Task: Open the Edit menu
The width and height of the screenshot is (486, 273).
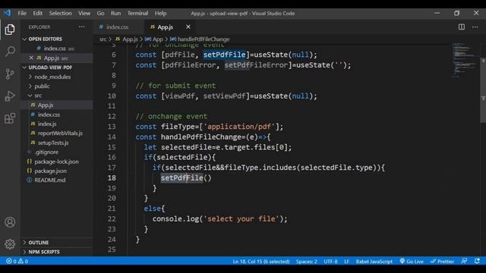Action: click(x=37, y=14)
